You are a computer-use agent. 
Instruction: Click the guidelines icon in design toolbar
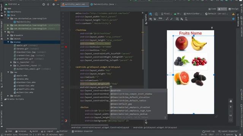tap(186, 19)
